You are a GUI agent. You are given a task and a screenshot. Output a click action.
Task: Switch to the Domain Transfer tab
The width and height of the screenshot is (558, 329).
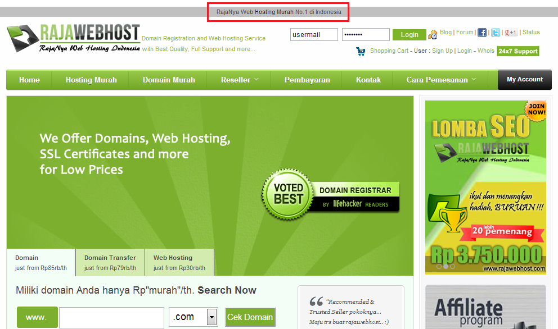(x=110, y=263)
